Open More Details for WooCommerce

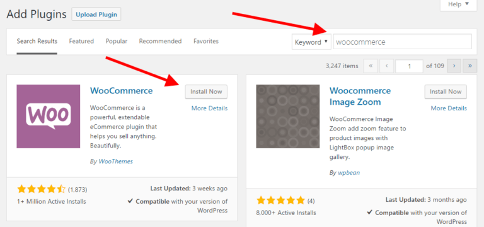click(209, 108)
